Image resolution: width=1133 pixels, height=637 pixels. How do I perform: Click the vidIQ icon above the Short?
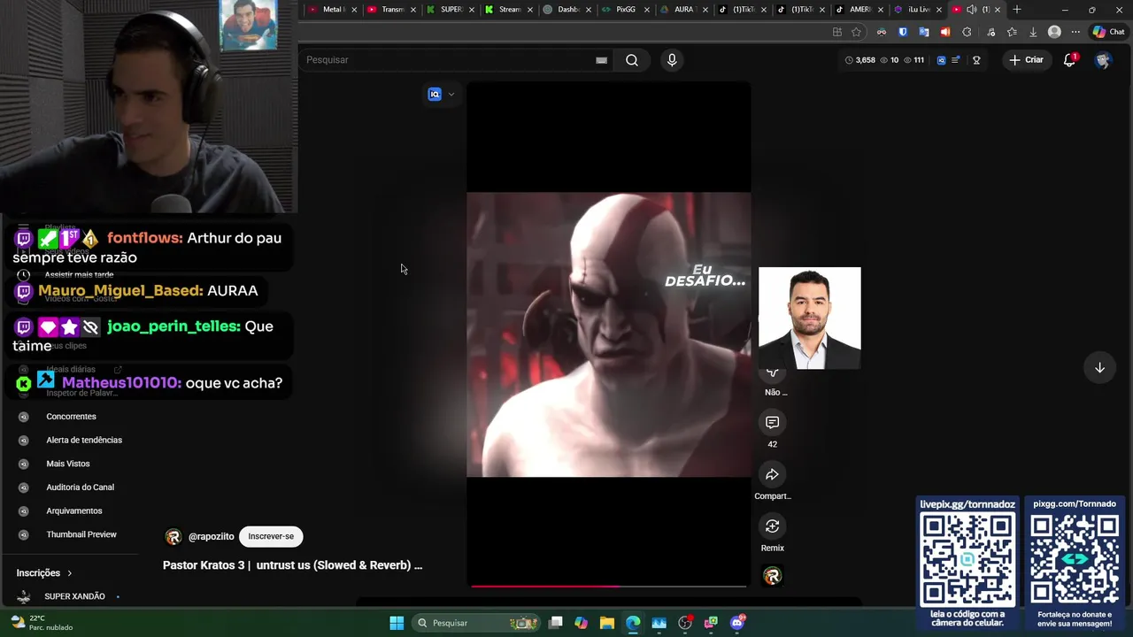pos(435,95)
